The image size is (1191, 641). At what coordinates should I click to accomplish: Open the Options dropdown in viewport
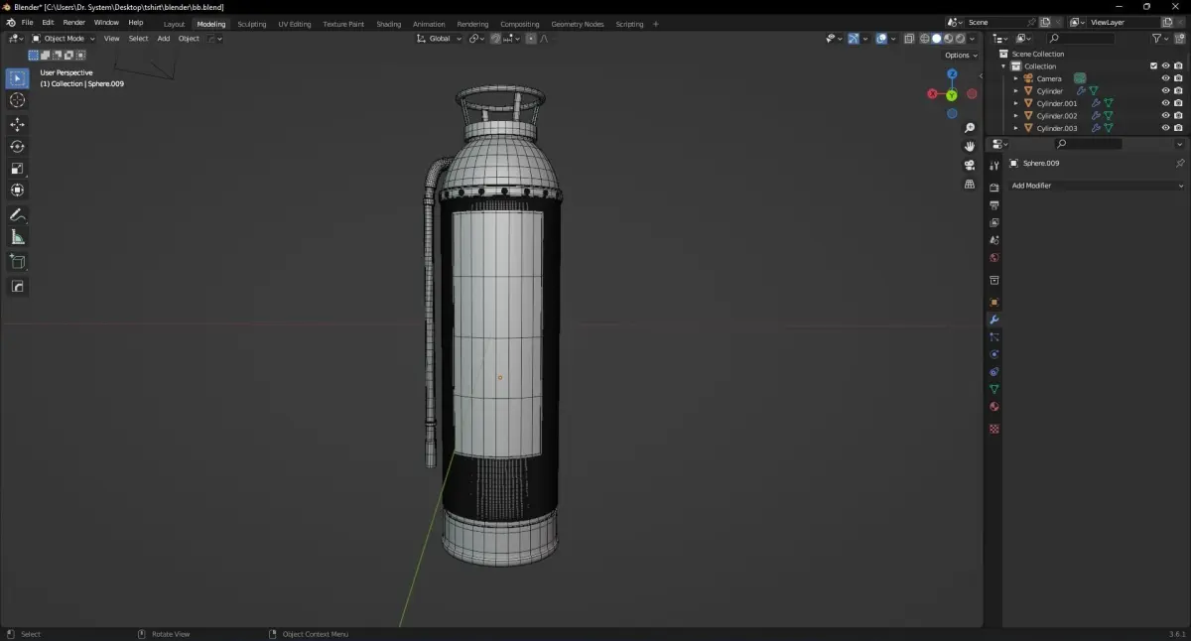961,56
